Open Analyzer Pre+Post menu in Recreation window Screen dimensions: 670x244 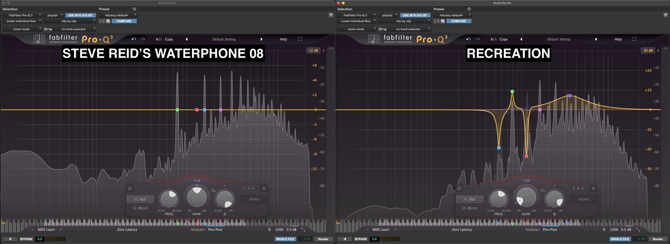point(550,230)
